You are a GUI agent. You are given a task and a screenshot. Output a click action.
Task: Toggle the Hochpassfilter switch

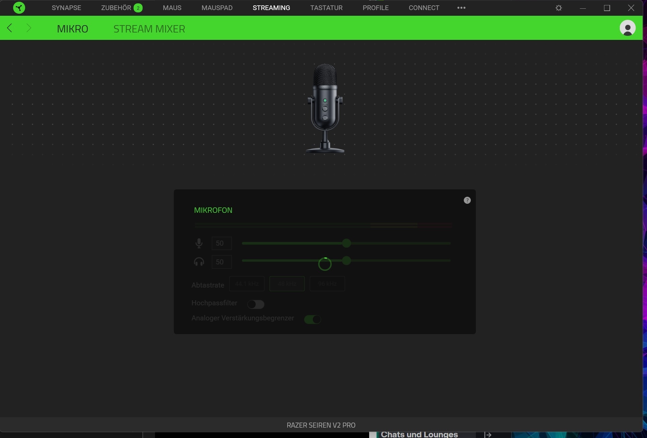(256, 304)
